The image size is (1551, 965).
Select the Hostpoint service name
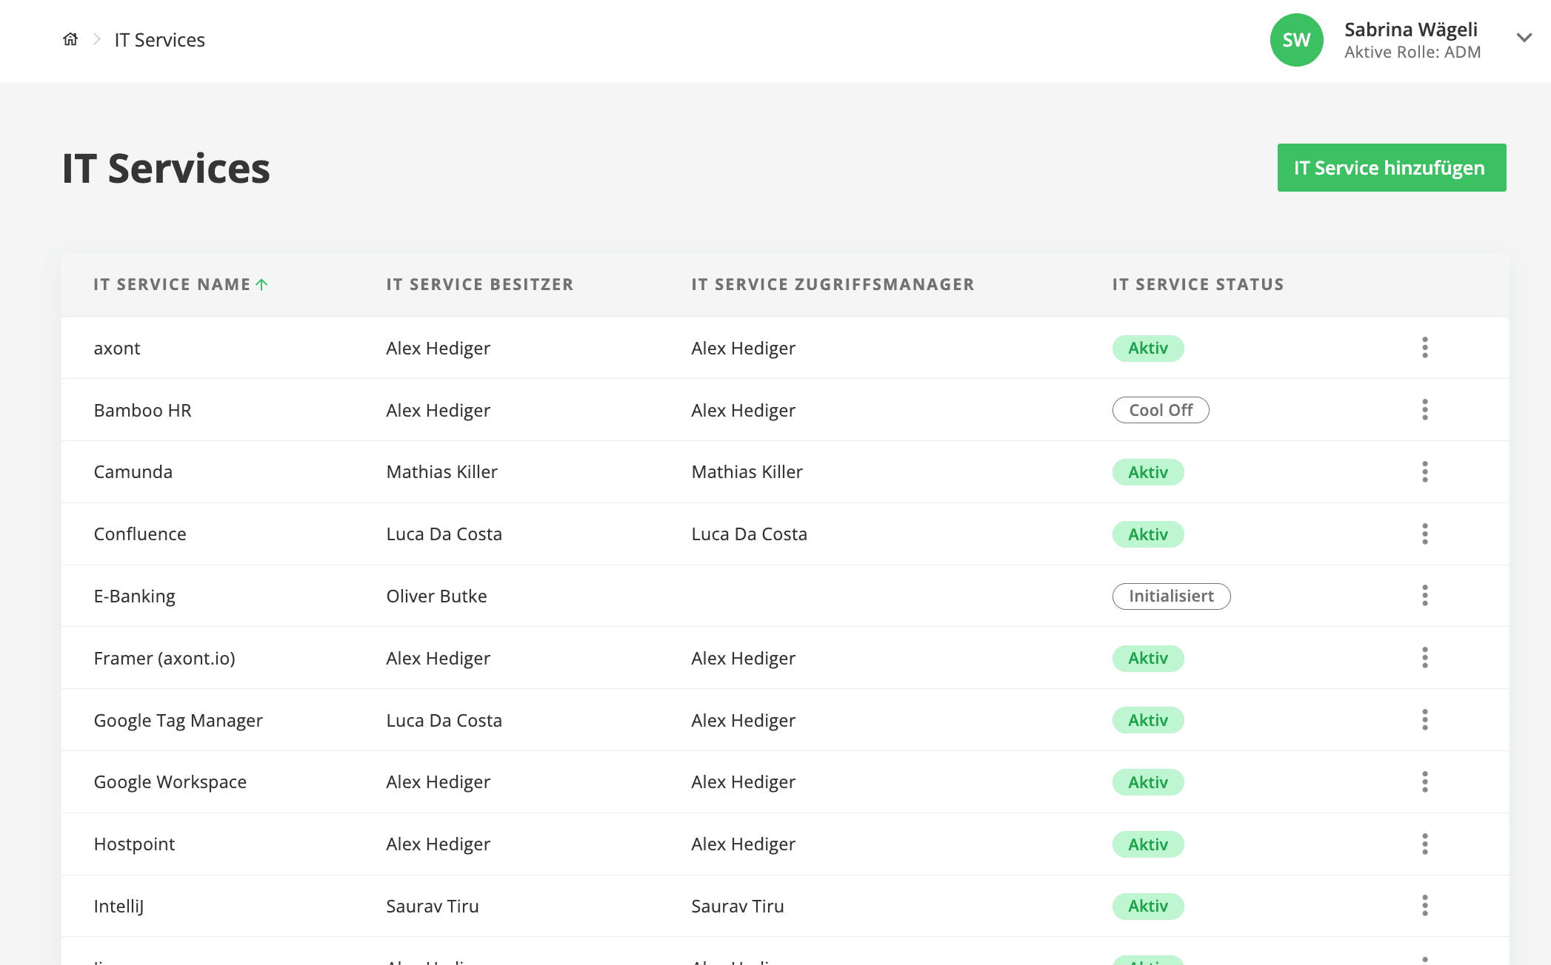click(x=134, y=844)
